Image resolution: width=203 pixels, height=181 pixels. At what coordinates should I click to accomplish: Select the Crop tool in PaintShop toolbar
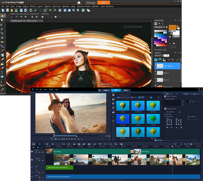point(2,33)
